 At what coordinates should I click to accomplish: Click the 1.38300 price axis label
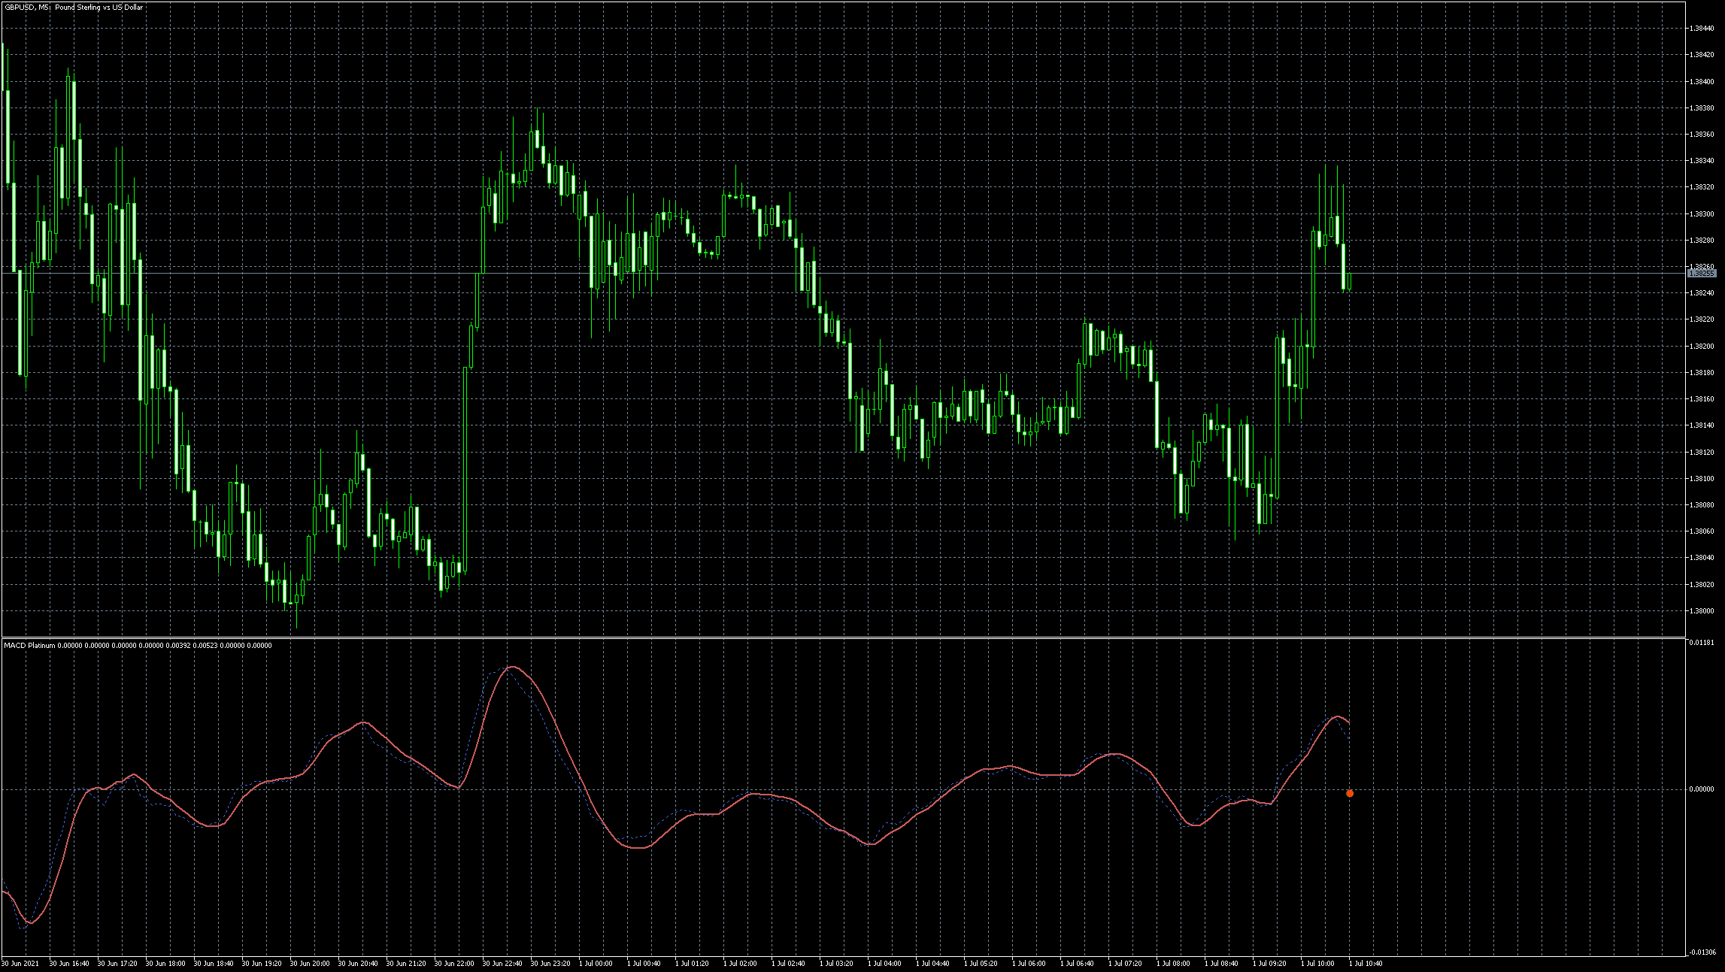click(1701, 214)
